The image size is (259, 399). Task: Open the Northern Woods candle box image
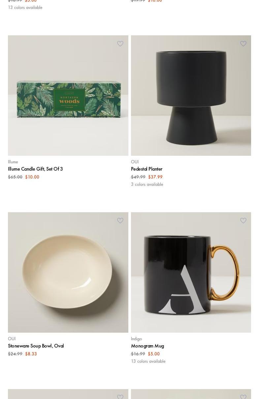[68, 95]
